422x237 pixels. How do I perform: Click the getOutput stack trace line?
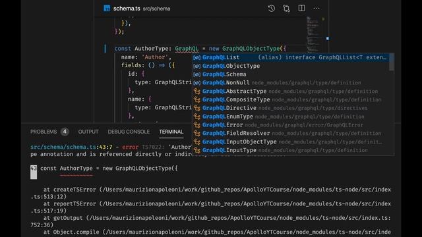(211, 221)
